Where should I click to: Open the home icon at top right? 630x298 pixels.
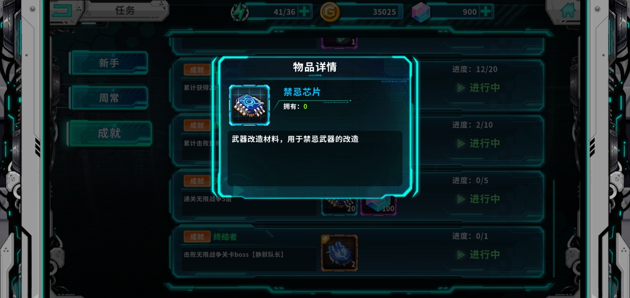click(x=567, y=10)
